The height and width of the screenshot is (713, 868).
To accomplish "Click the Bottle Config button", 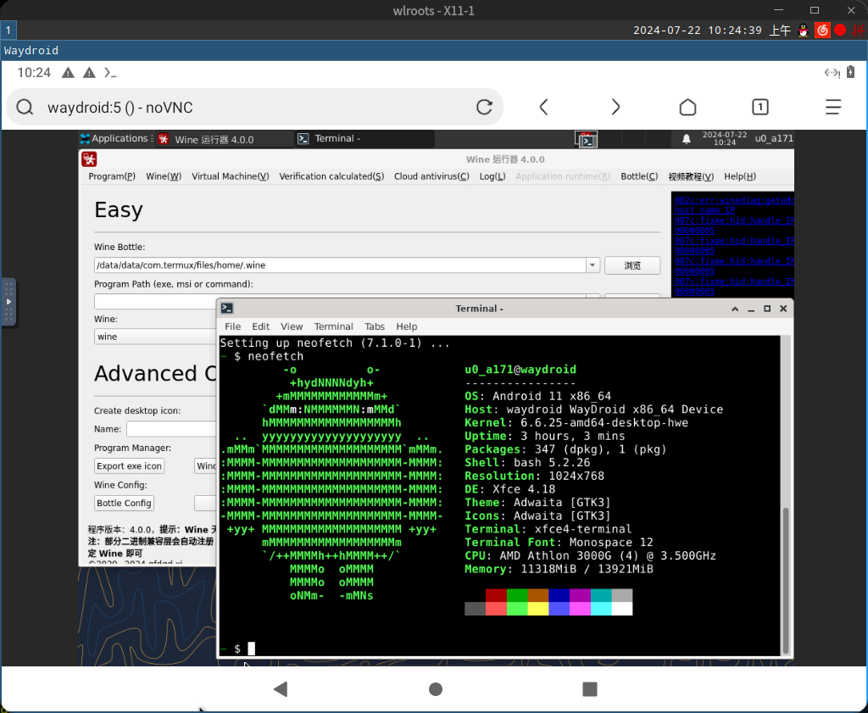I will [x=124, y=503].
